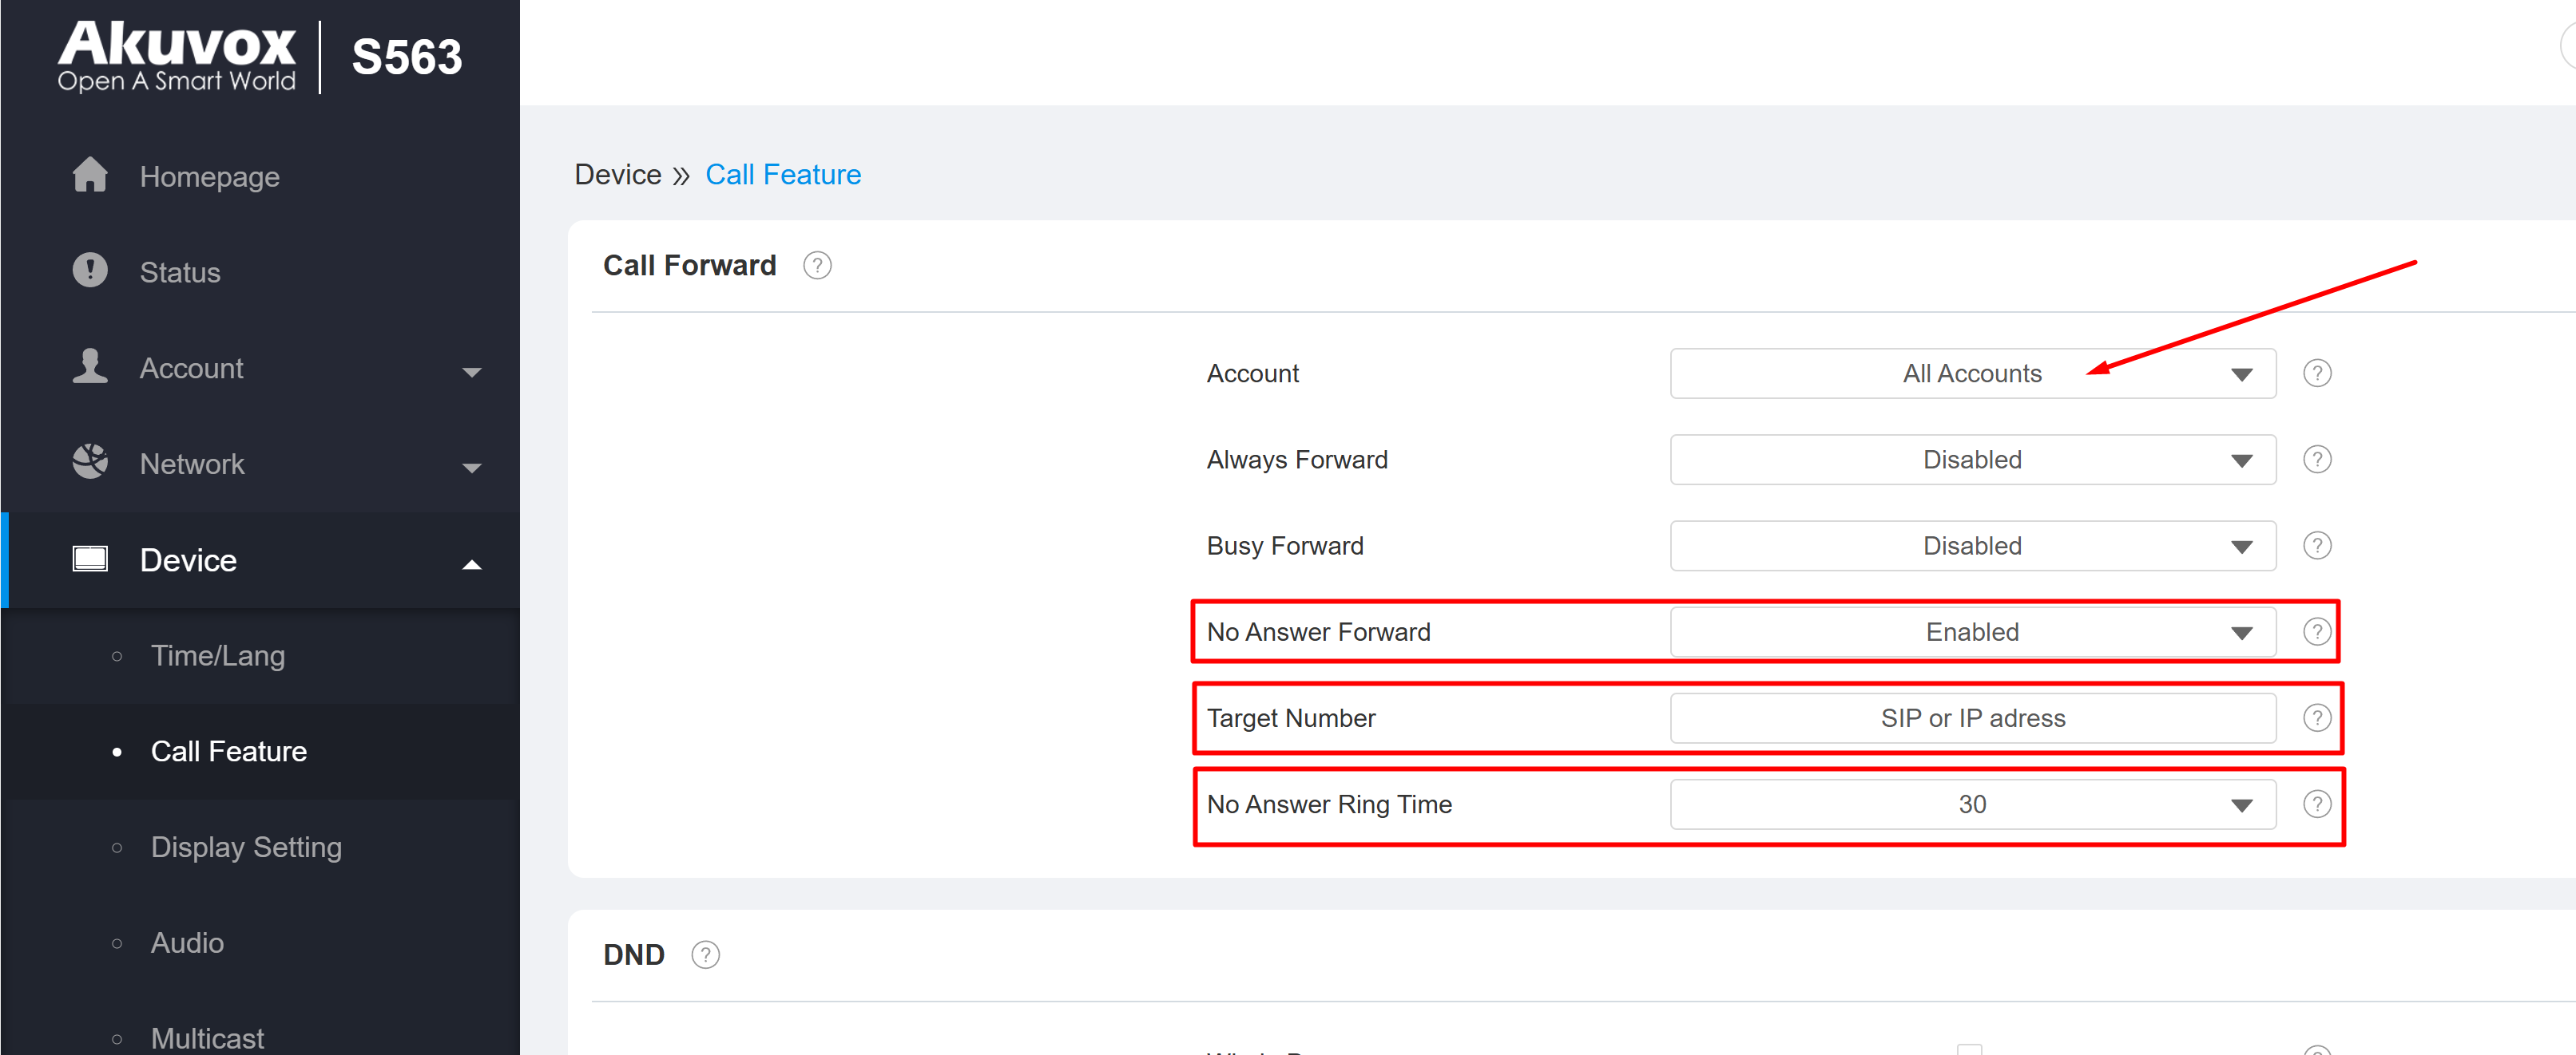Open the Status page

(180, 273)
